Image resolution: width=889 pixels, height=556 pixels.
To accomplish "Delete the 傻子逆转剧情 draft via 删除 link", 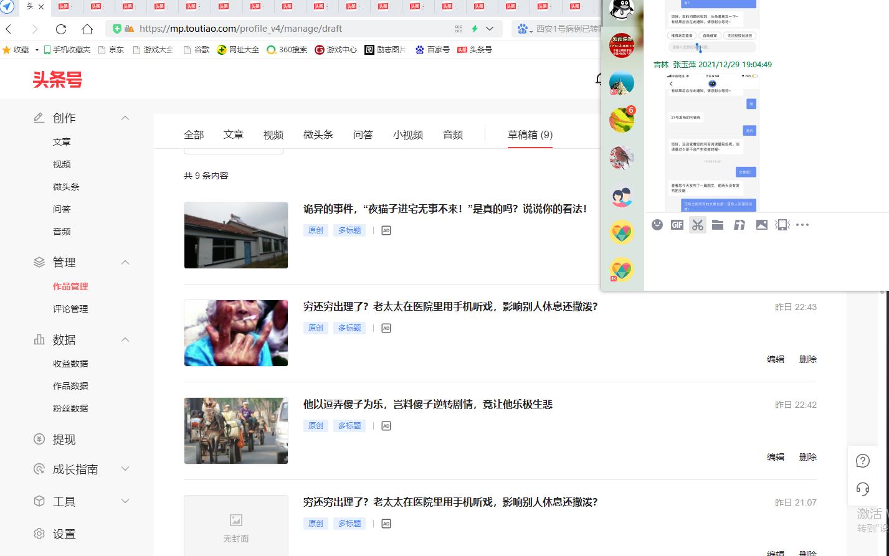I will [x=807, y=456].
